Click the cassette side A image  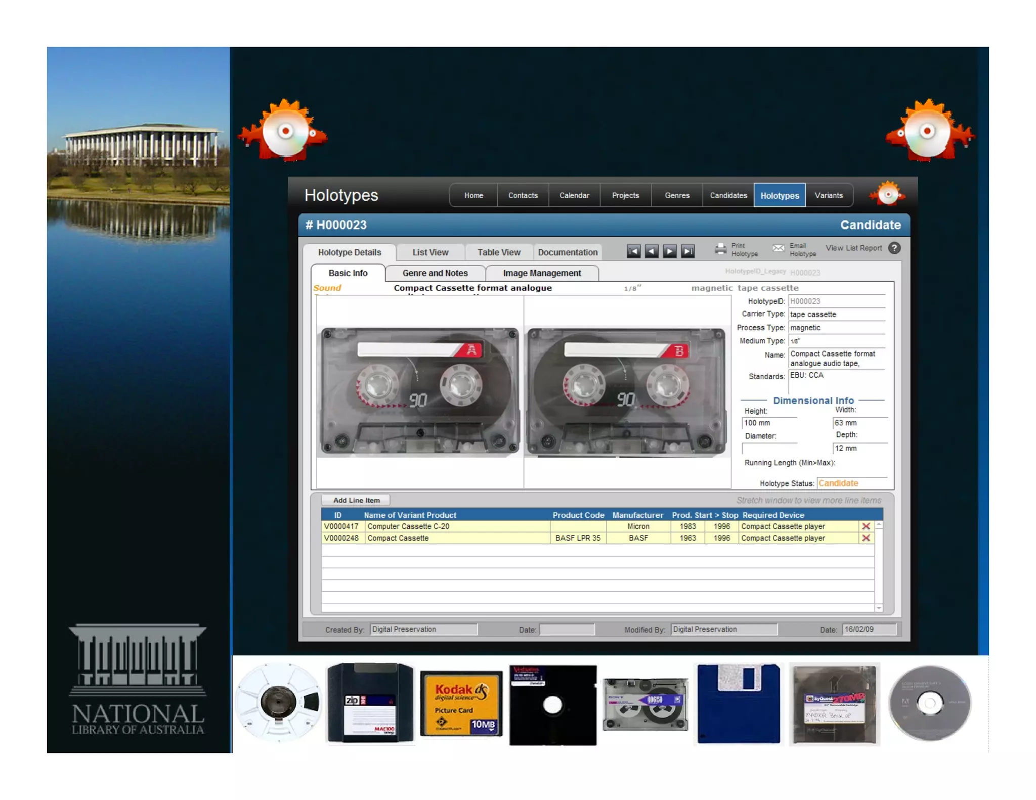[x=419, y=391]
